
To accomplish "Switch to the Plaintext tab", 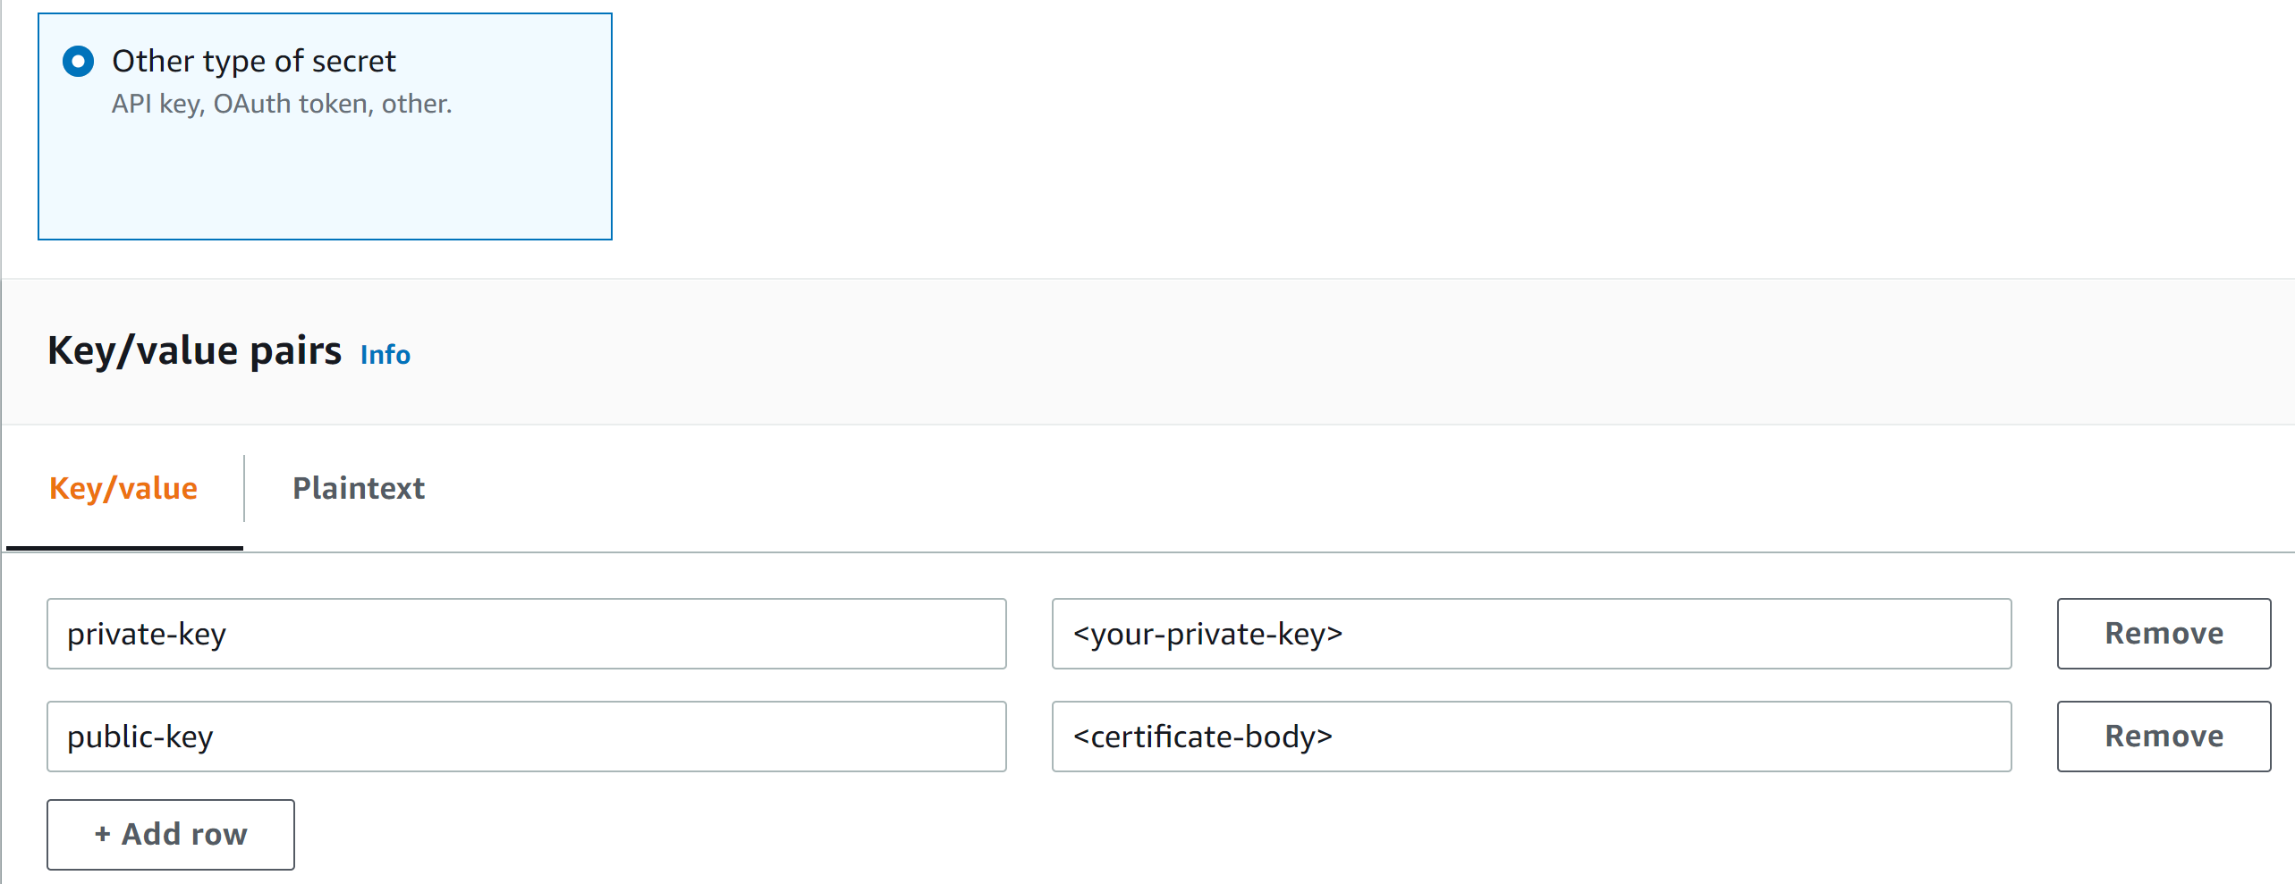I will pyautogui.click(x=359, y=489).
